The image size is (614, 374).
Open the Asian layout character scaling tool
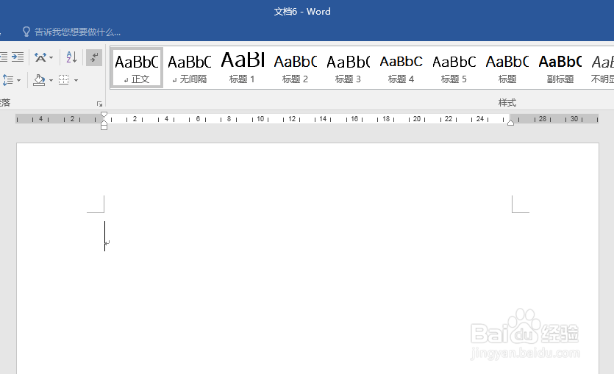[x=40, y=57]
